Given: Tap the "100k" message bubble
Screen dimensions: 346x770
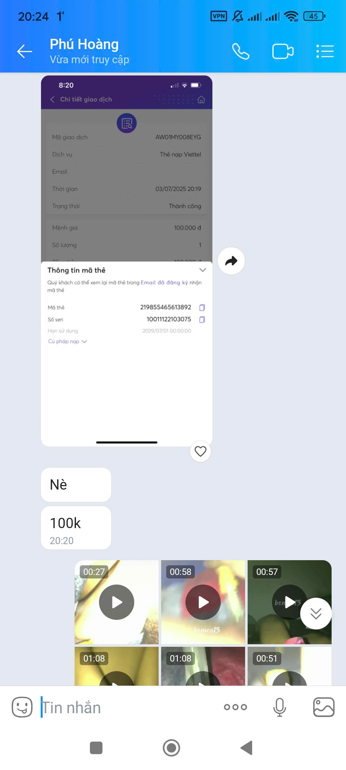Looking at the screenshot, I should point(76,527).
